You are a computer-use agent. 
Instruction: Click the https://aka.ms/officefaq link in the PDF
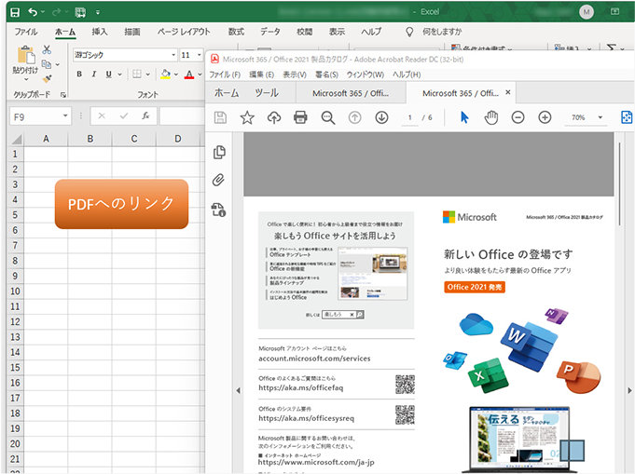point(301,387)
